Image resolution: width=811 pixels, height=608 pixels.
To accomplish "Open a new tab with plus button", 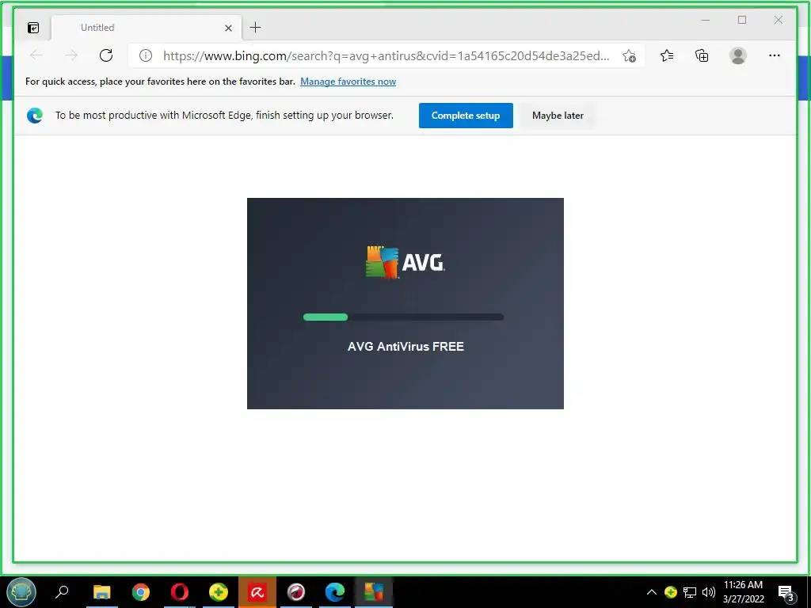I will pos(256,28).
